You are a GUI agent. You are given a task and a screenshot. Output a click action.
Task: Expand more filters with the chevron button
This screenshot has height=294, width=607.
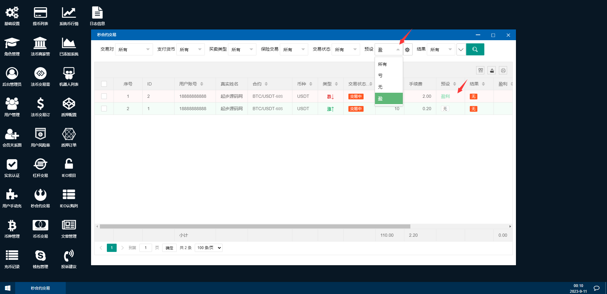[461, 49]
